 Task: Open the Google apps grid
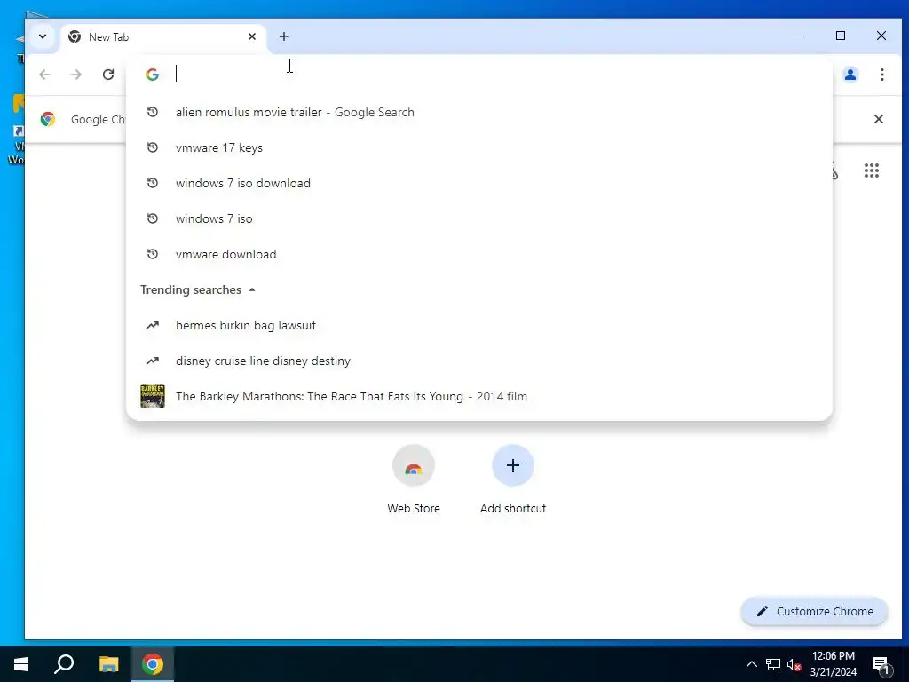click(872, 170)
